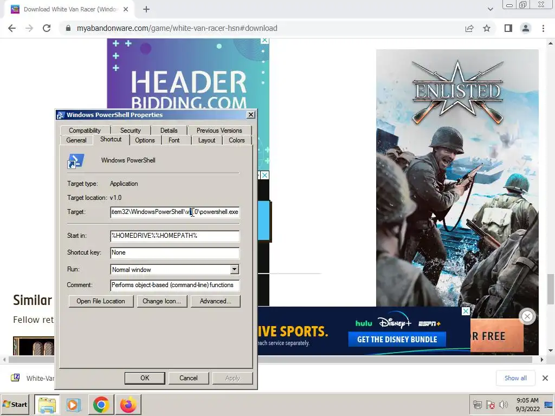Switch to the Security tab

[x=130, y=131]
